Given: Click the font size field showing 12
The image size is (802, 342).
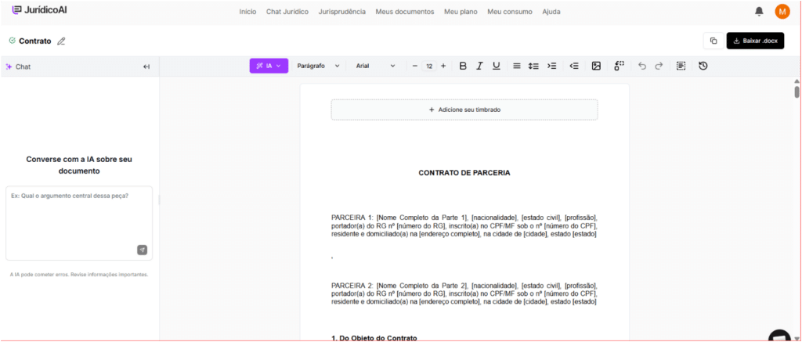Looking at the screenshot, I should [429, 66].
